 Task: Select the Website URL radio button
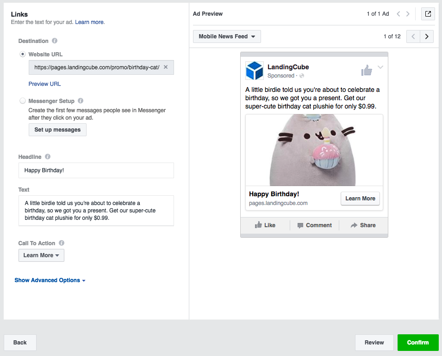23,54
